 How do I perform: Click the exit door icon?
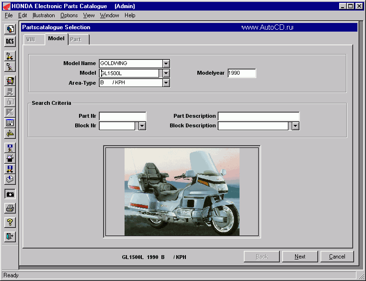click(10, 236)
